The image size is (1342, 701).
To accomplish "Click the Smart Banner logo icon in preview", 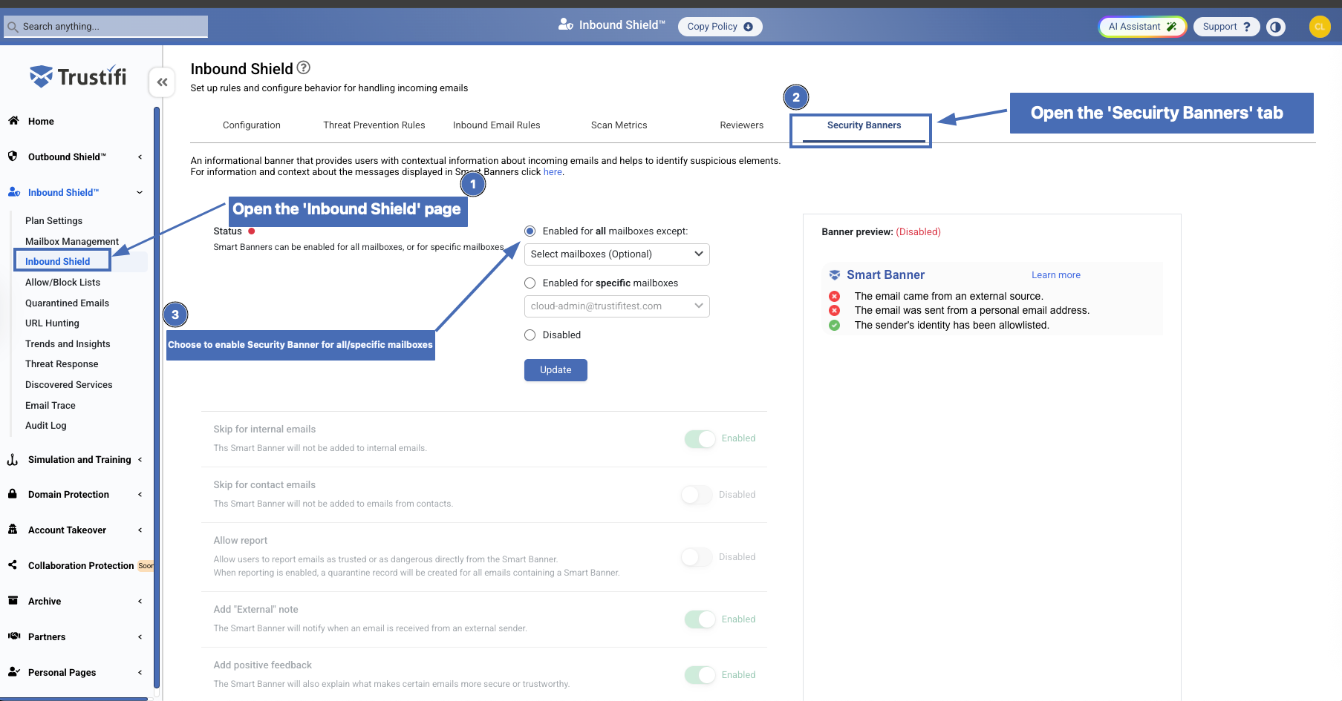I will click(835, 275).
